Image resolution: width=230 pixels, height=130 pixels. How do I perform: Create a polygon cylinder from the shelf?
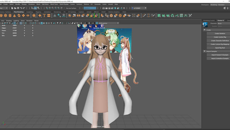coord(10,16)
